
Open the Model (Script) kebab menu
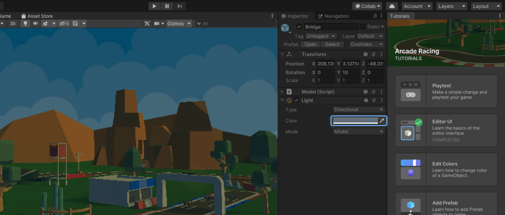(x=382, y=92)
